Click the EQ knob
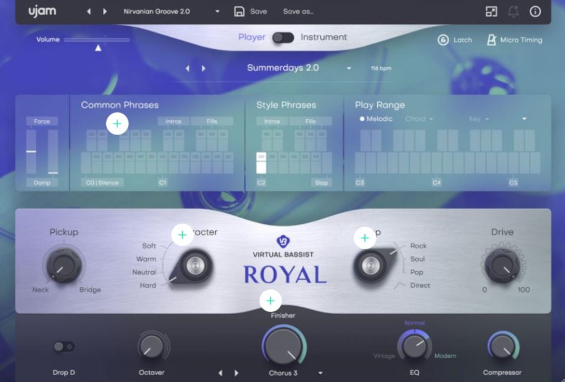 click(414, 345)
